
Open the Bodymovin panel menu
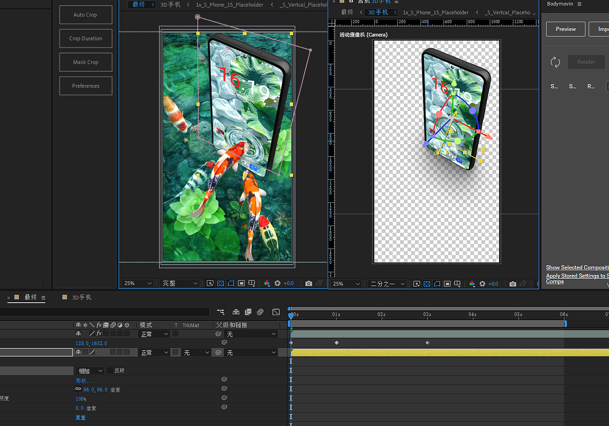pos(580,4)
